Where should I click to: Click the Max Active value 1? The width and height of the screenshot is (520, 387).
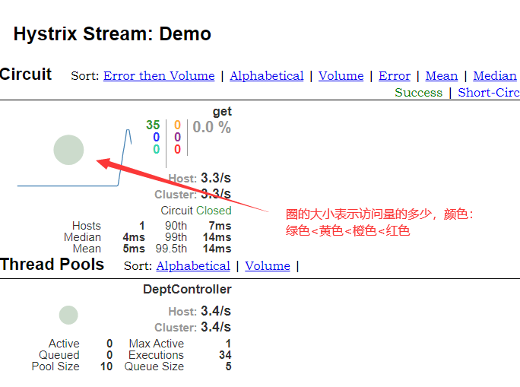pos(228,344)
